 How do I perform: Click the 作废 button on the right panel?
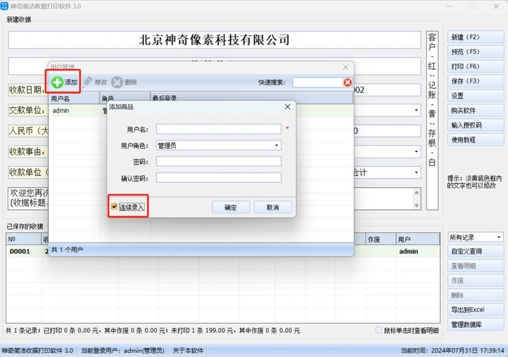(x=476, y=280)
